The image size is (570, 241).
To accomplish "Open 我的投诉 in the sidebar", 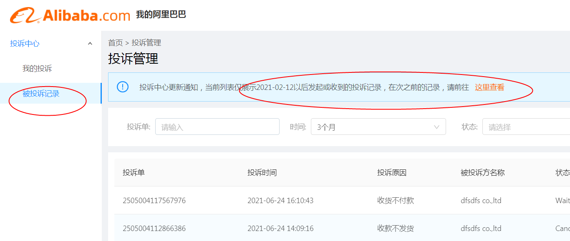I will click(37, 69).
